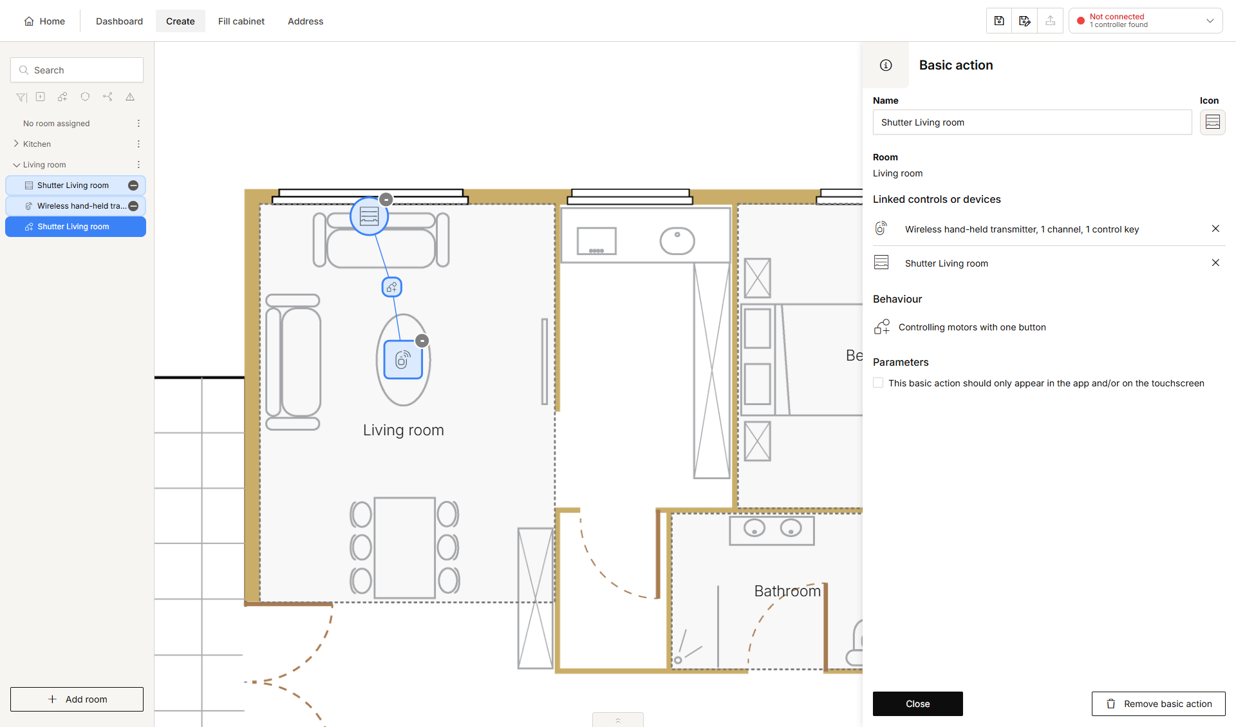This screenshot has height=727, width=1236.
Task: Remove Shutter Living room via sidebar minus icon
Action: tap(133, 185)
